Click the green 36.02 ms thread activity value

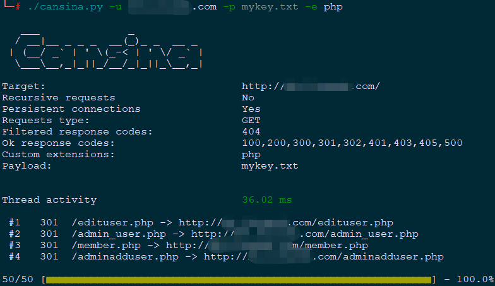coord(266,200)
